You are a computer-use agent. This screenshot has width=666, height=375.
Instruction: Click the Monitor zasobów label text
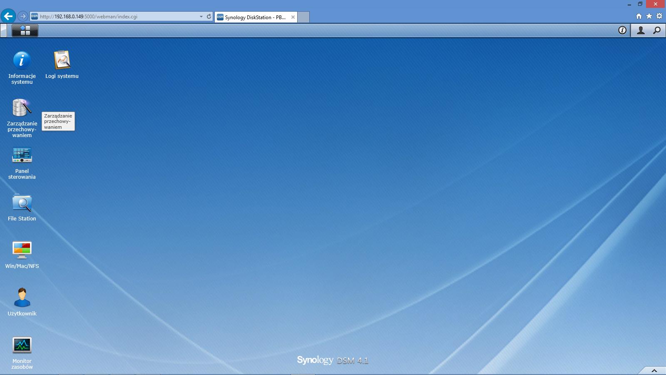point(22,364)
